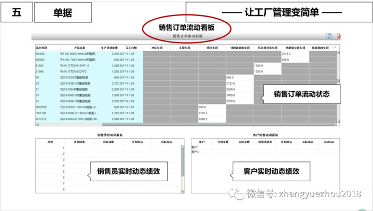
Task: Click the horizontal scrollbar thumb under order table
Action: tap(217, 124)
